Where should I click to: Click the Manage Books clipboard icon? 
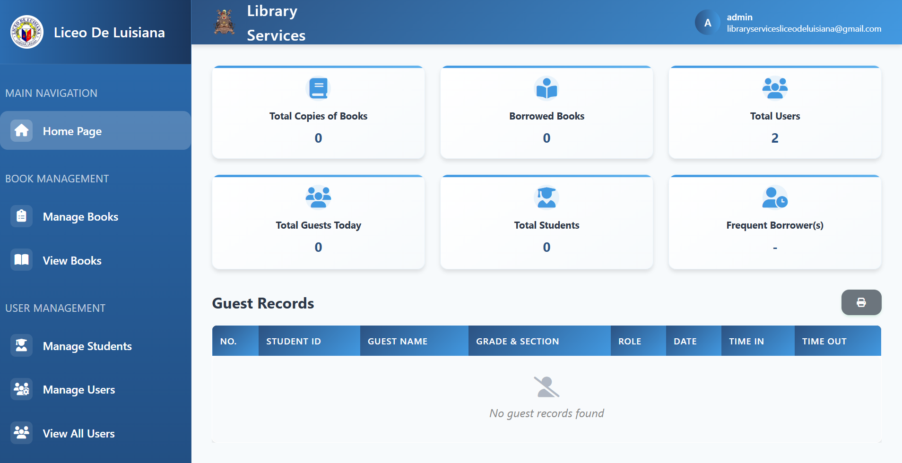tap(21, 216)
